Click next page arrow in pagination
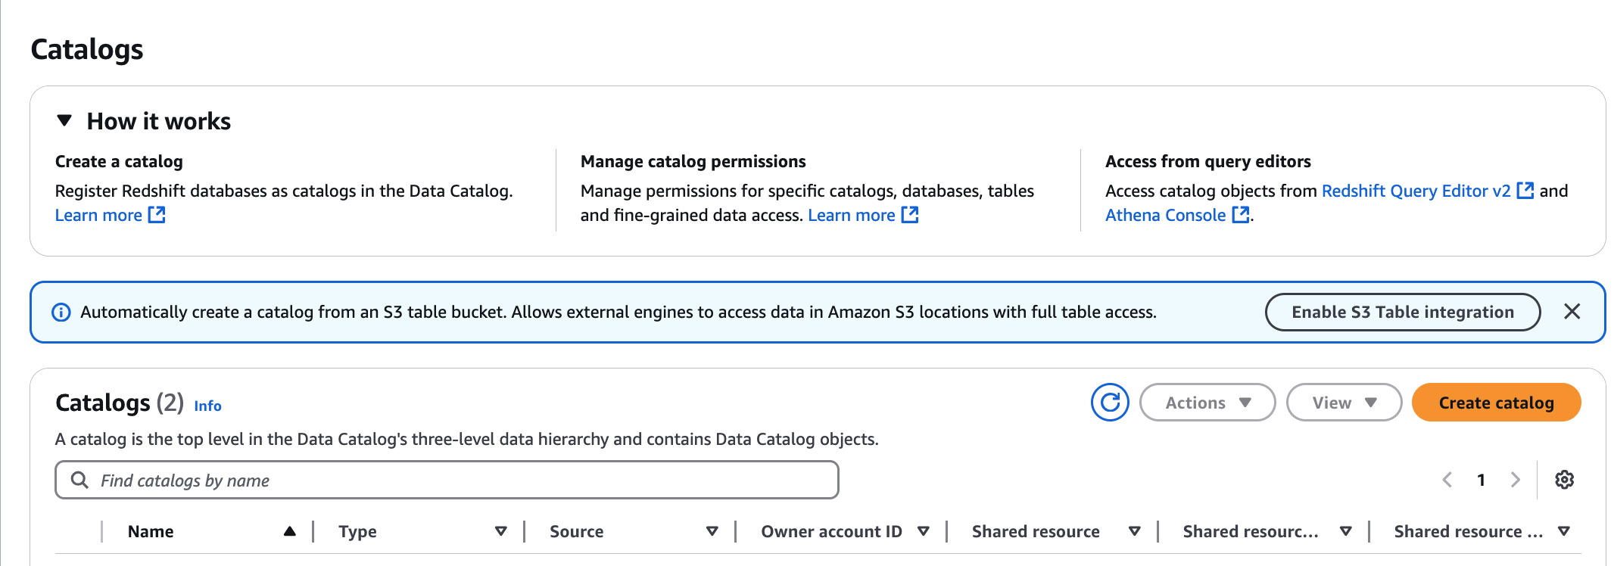Viewport: 1614px width, 566px height. pyautogui.click(x=1515, y=480)
